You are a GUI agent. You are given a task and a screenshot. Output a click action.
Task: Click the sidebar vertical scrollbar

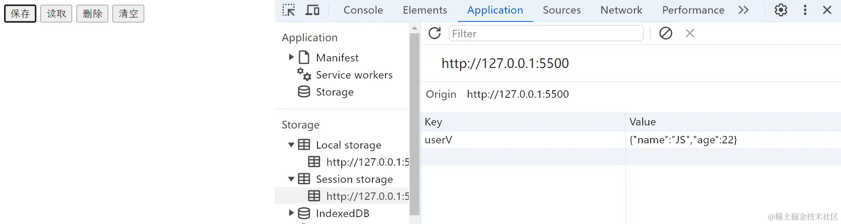pyautogui.click(x=415, y=123)
